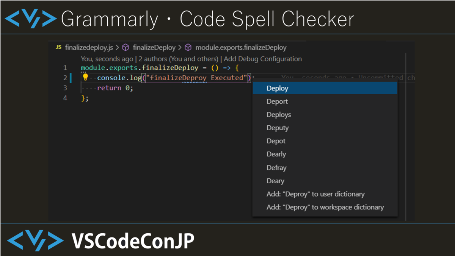Pick "Deploys" from suggestion list
This screenshot has height=256, width=455.
pyautogui.click(x=325, y=115)
